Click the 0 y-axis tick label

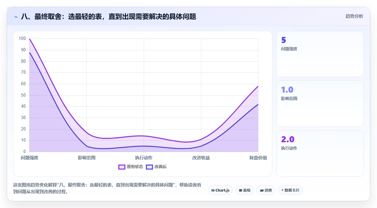pos(25,151)
